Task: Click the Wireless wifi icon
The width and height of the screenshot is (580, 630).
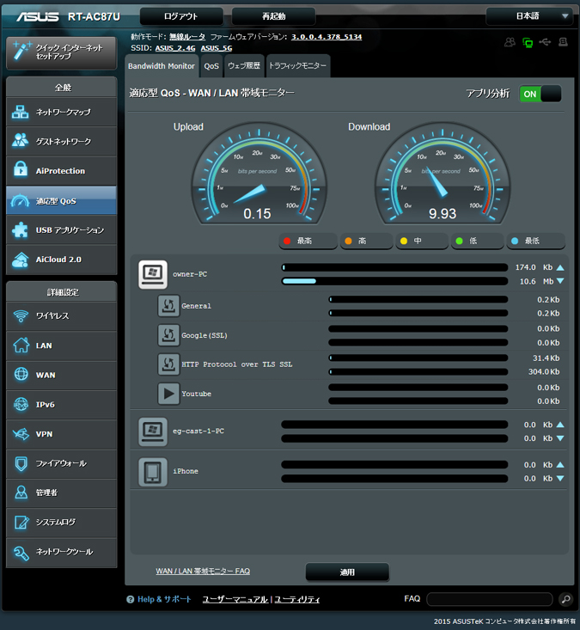Action: [x=21, y=315]
